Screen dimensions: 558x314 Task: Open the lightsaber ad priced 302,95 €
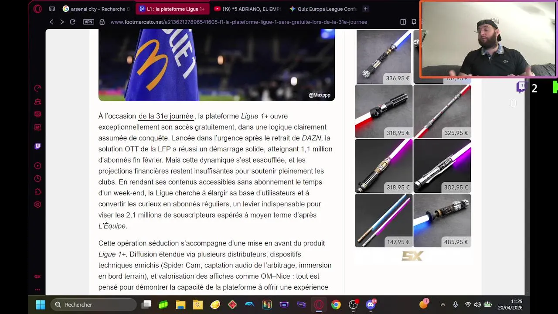click(x=442, y=166)
